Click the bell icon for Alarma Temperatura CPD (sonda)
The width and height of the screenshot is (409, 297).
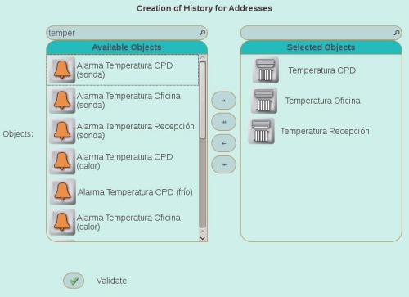click(x=62, y=70)
